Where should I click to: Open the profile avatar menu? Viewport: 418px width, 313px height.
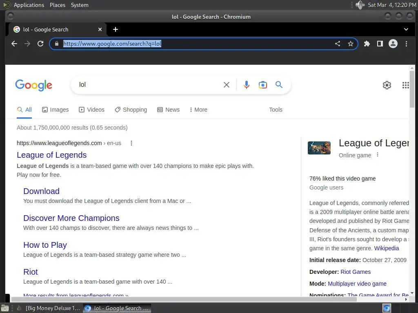[x=393, y=44]
